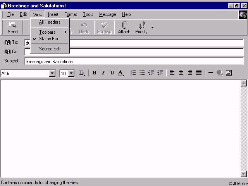Open the Arial font name dropdown

click(52, 73)
